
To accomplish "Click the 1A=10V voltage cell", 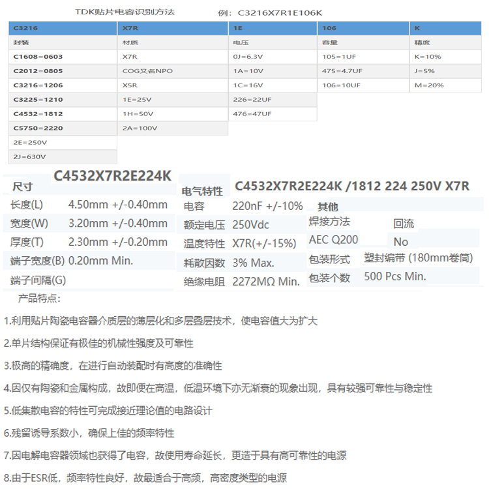I will tap(273, 71).
